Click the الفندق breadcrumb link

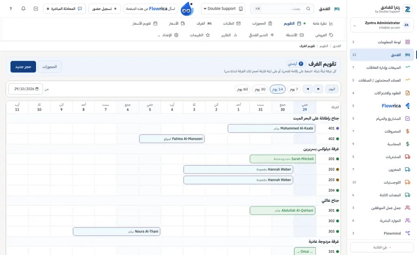337,46
